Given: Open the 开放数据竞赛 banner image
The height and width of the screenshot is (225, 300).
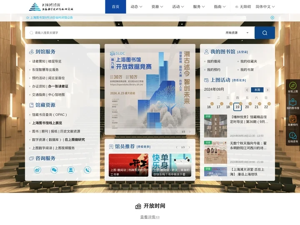Looking at the screenshot, I should 150,90.
